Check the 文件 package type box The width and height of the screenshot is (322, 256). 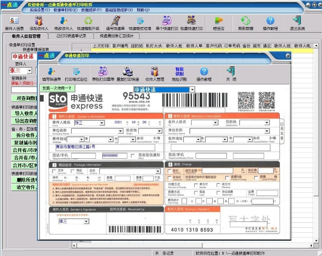pyautogui.click(x=54, y=171)
